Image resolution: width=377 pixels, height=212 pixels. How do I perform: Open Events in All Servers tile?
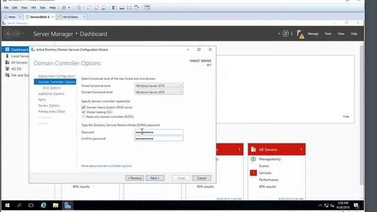pos(264,166)
